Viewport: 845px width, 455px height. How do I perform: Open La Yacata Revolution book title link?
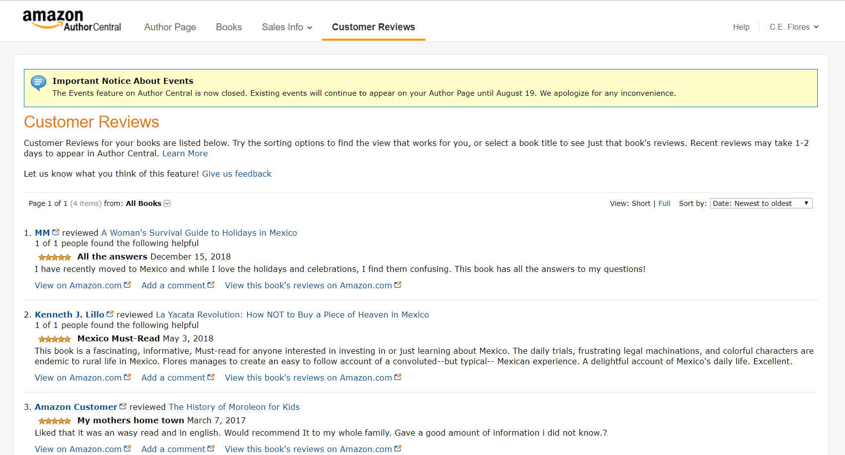(292, 315)
